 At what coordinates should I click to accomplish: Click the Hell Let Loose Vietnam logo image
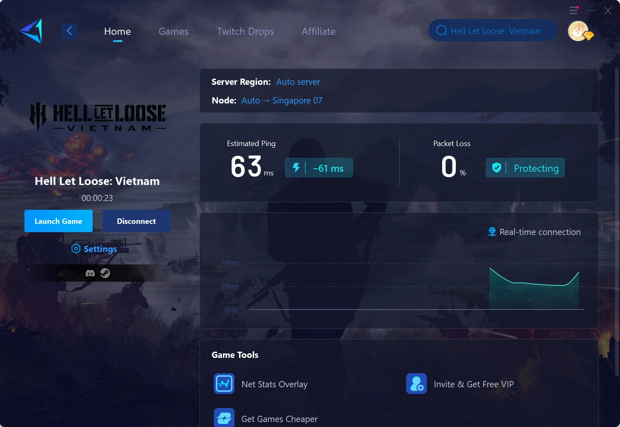pyautogui.click(x=98, y=117)
